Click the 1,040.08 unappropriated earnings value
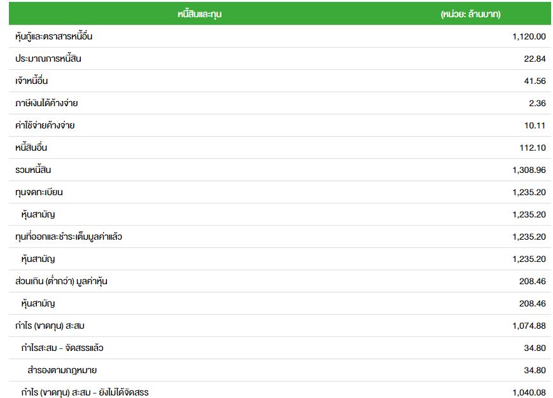This screenshot has width=553, height=398. pyautogui.click(x=529, y=392)
